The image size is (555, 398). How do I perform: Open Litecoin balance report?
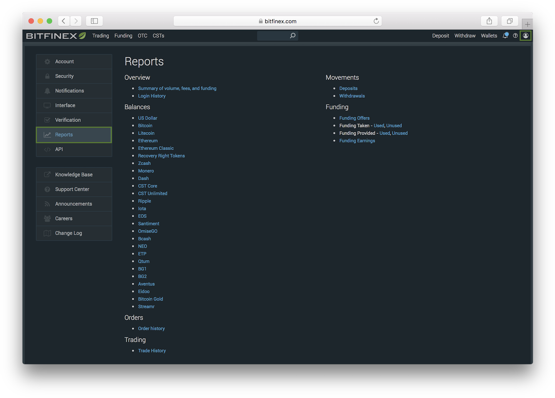[146, 133]
